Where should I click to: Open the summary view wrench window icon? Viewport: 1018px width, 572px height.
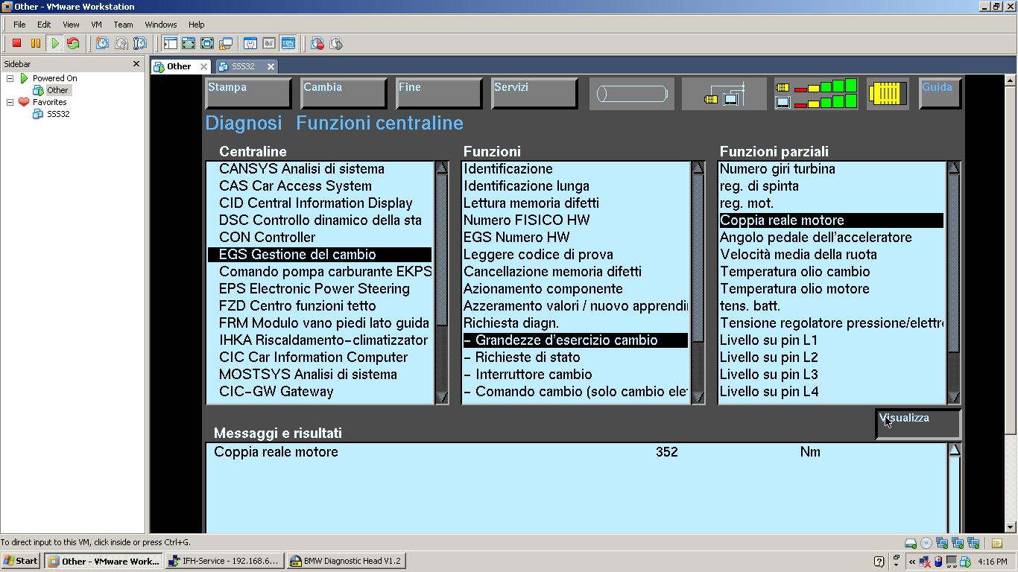250,44
